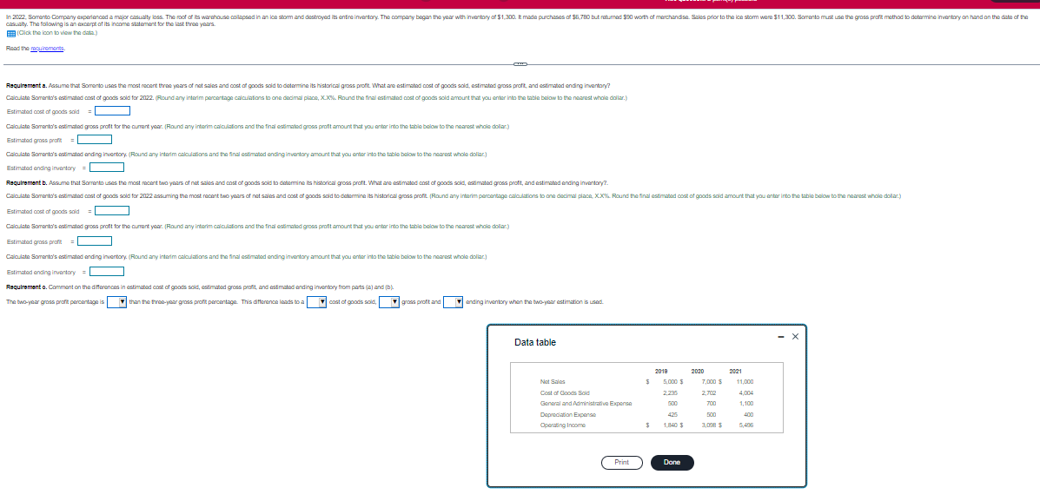Click the 5,496 operating income value
This screenshot has height=501, width=1040.
[745, 425]
